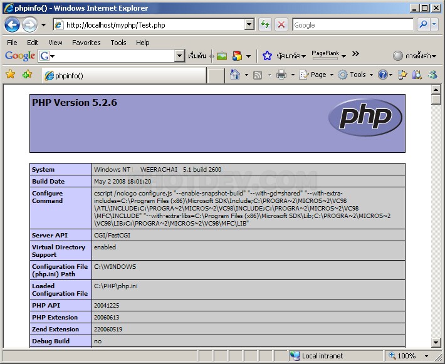The image size is (445, 364).
Task: Click the red Stop loading button
Action: 281,25
